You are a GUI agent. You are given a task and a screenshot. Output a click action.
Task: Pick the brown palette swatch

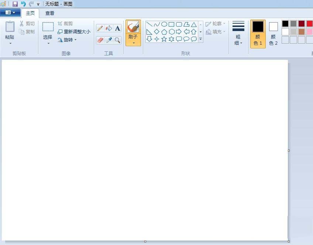[x=302, y=31]
